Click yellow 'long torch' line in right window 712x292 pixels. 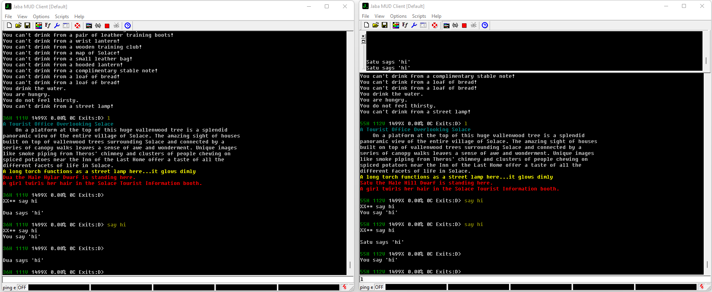pyautogui.click(x=456, y=177)
